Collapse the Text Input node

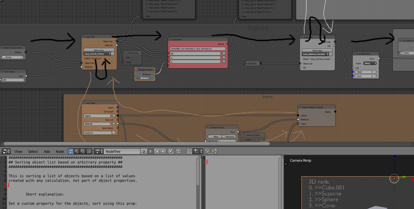tap(2, 71)
